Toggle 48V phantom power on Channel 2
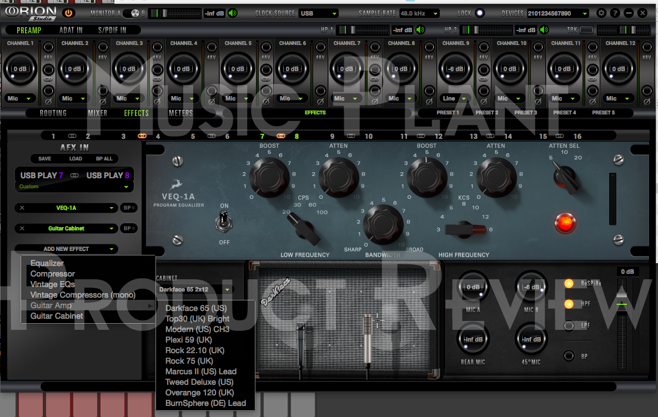 tap(103, 47)
